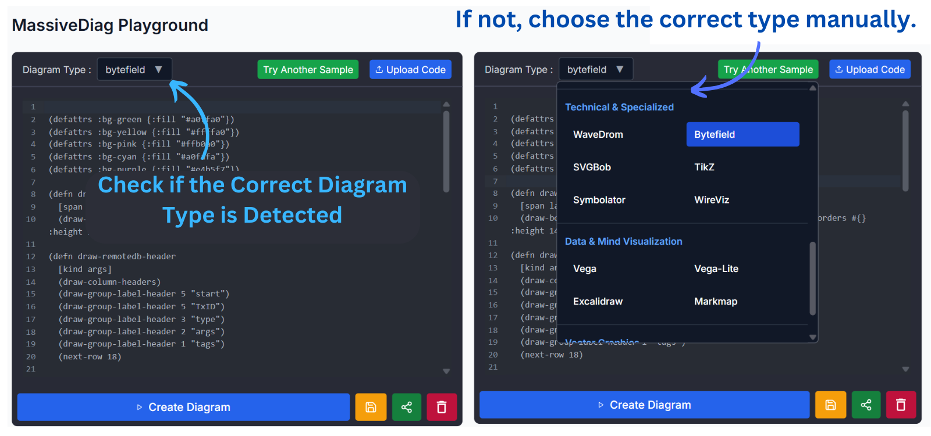The width and height of the screenshot is (931, 436).
Task: Click Try Another Sample in right panel
Action: (768, 69)
